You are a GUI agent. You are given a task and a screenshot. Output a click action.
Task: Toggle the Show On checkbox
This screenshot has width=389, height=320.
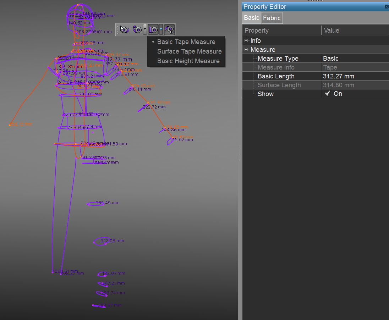point(328,94)
